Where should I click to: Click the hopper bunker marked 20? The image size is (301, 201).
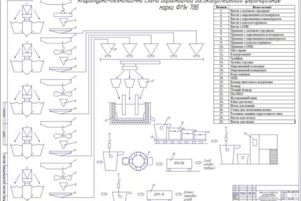click(108, 50)
